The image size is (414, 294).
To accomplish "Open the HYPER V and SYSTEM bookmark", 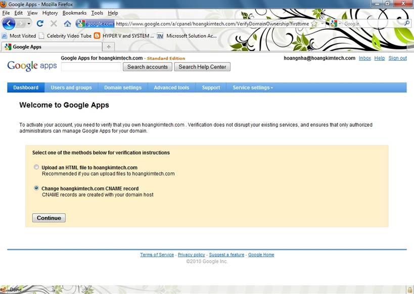I will point(124,36).
